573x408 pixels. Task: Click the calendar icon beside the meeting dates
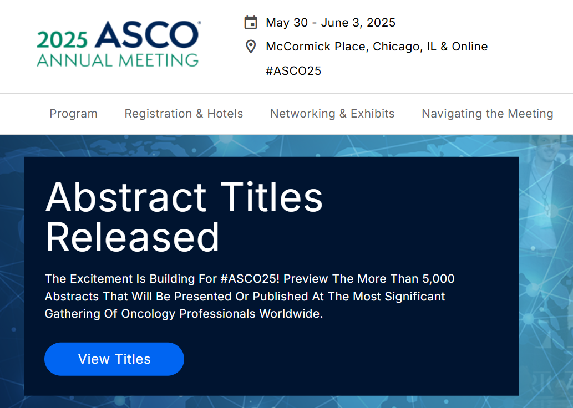(251, 22)
